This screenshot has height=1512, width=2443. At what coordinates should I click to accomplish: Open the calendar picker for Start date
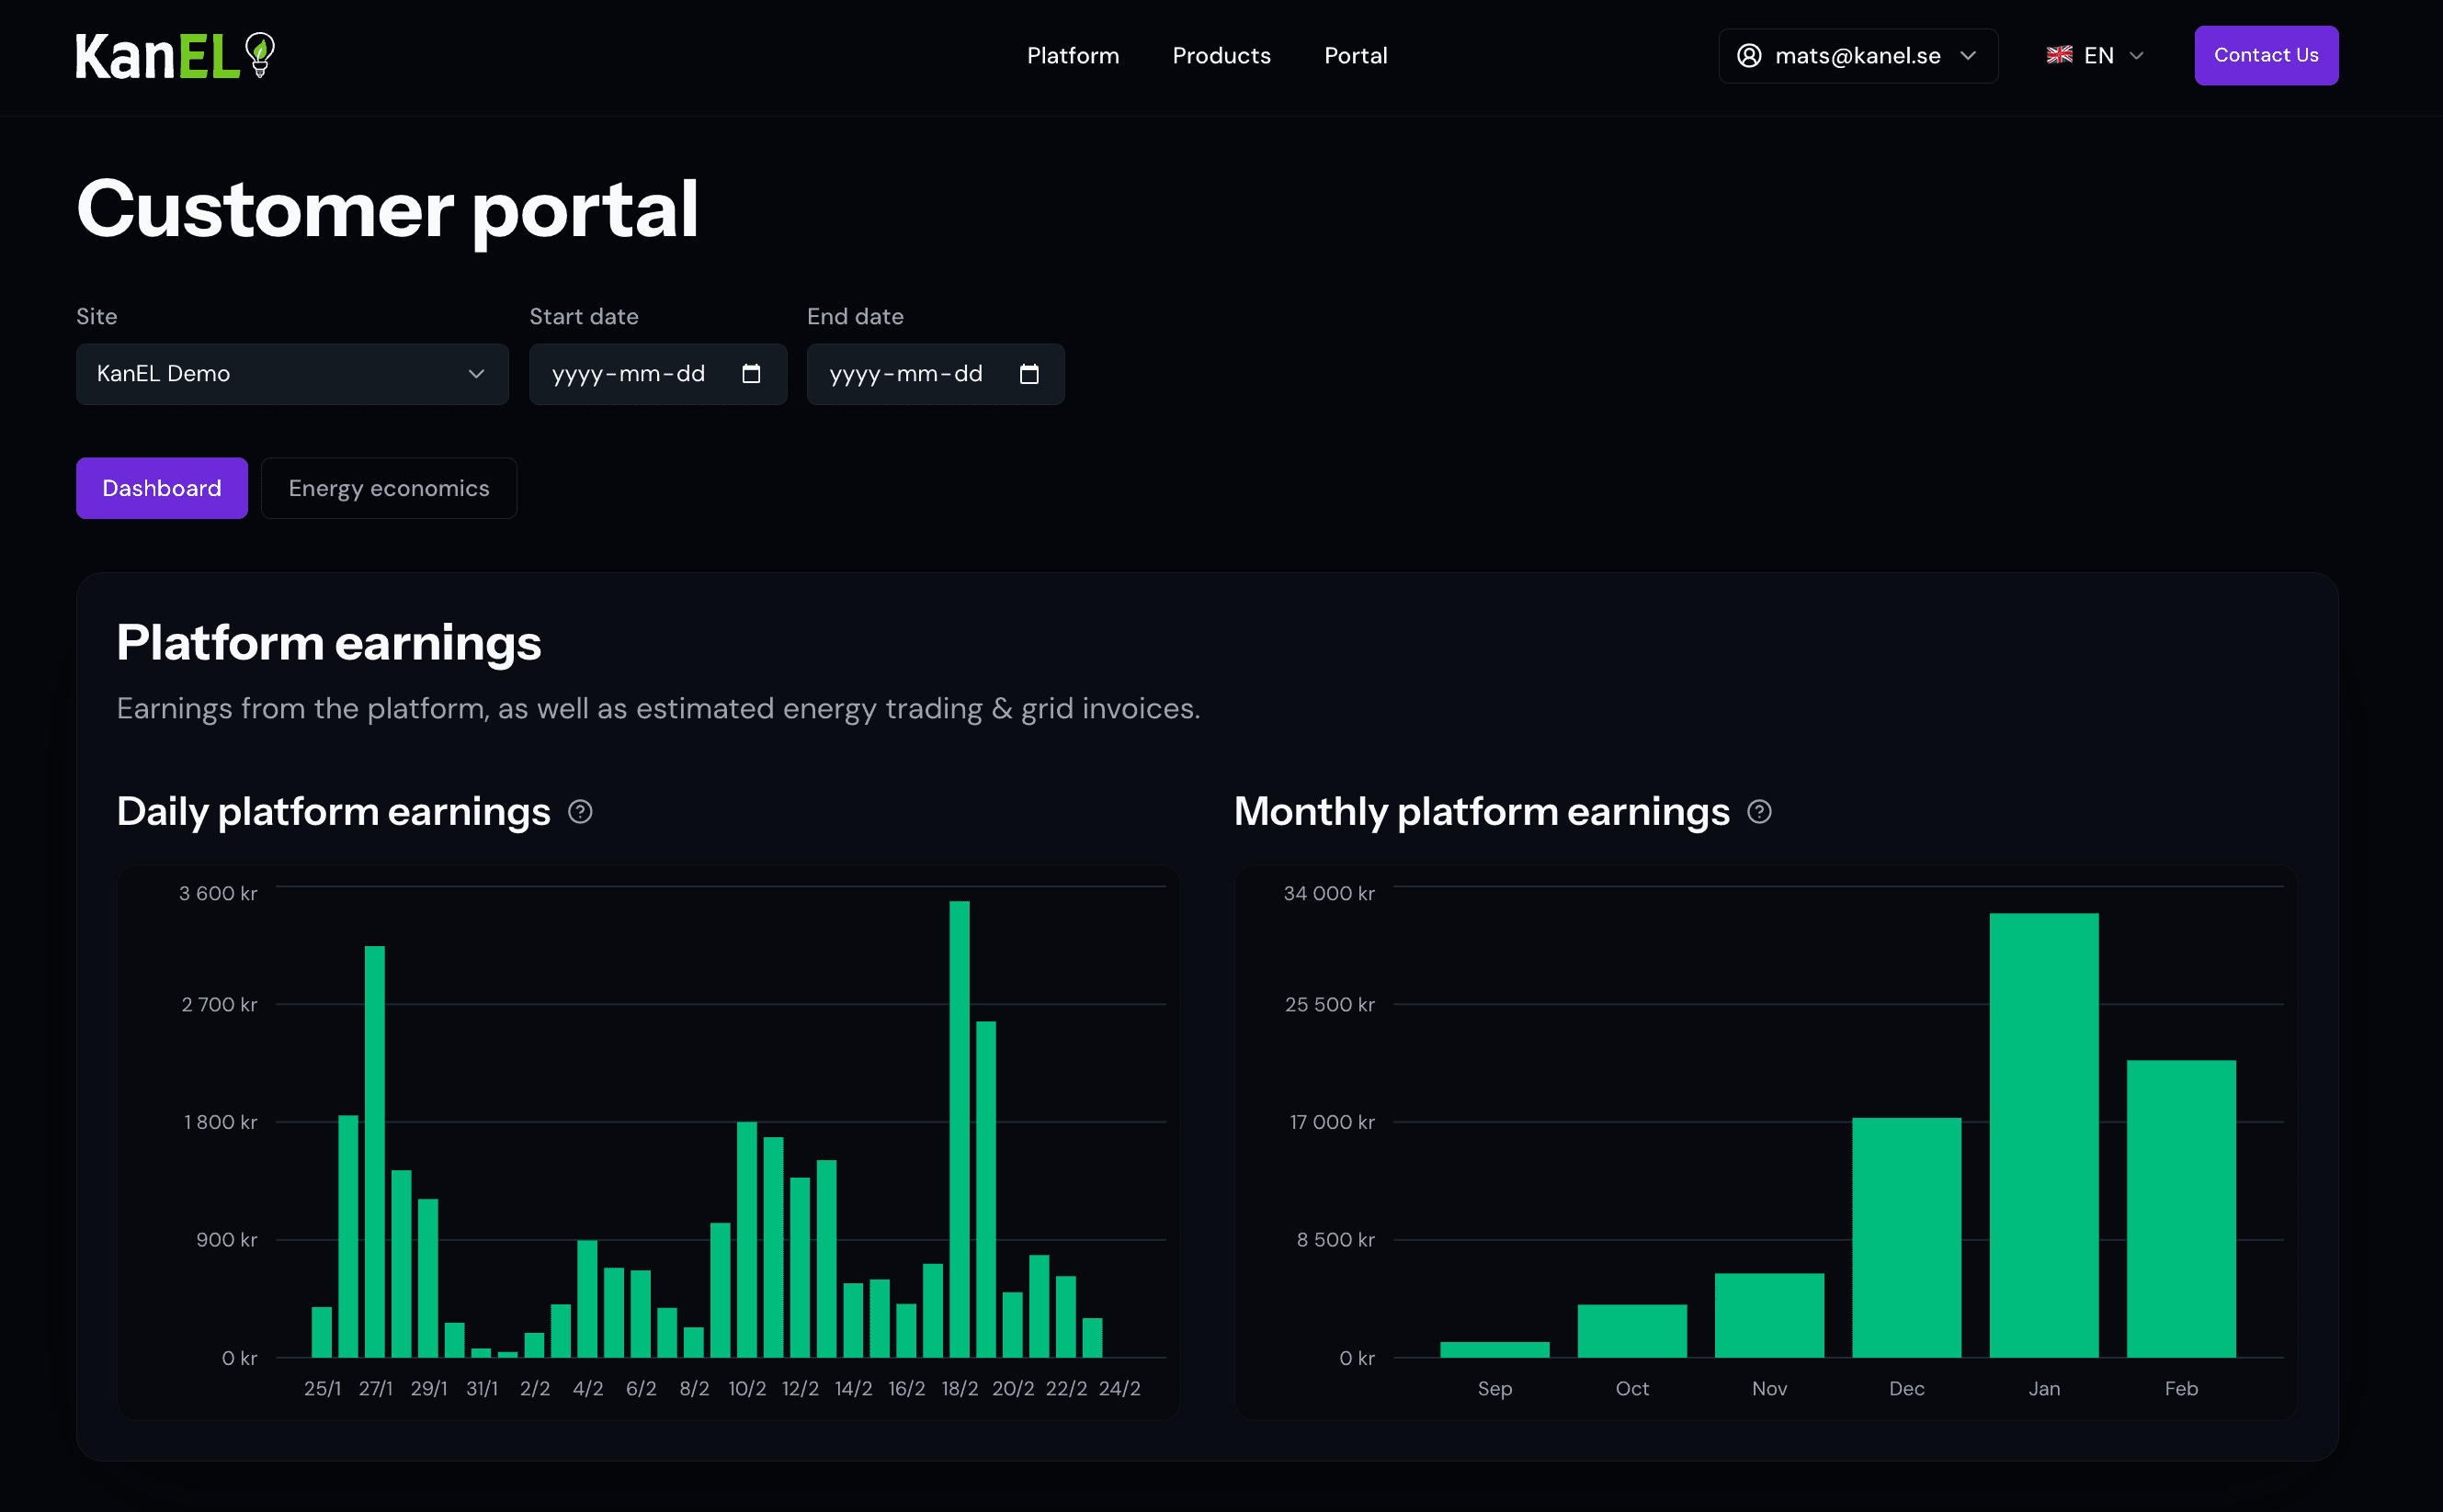tap(751, 374)
